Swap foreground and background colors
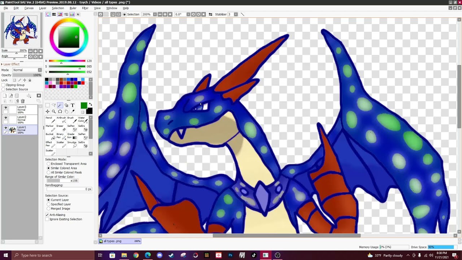The height and width of the screenshot is (260, 462). [90, 105]
